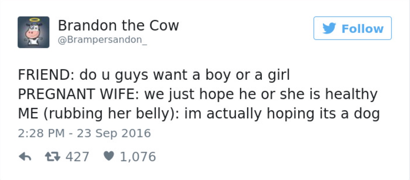Click the line starting ME (rubbing her belly)
Image resolution: width=410 pixels, height=180 pixels.
[199, 114]
